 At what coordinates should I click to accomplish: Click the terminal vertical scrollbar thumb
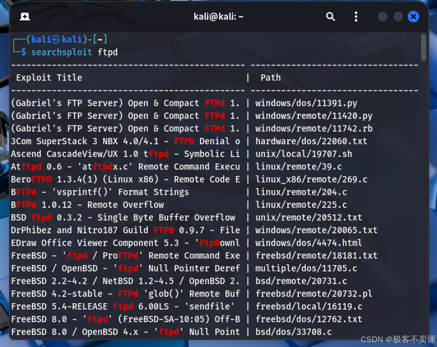[x=423, y=47]
